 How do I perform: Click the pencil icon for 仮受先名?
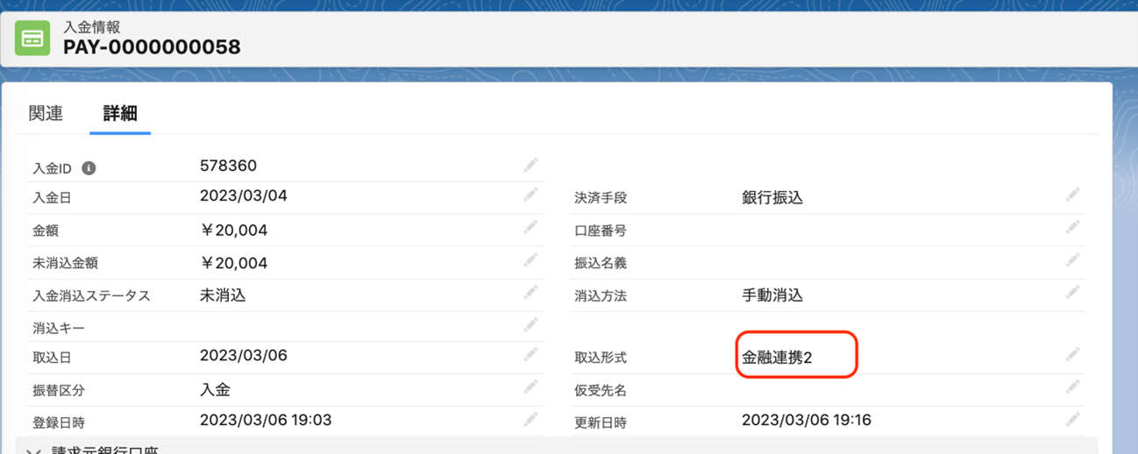tap(1072, 387)
